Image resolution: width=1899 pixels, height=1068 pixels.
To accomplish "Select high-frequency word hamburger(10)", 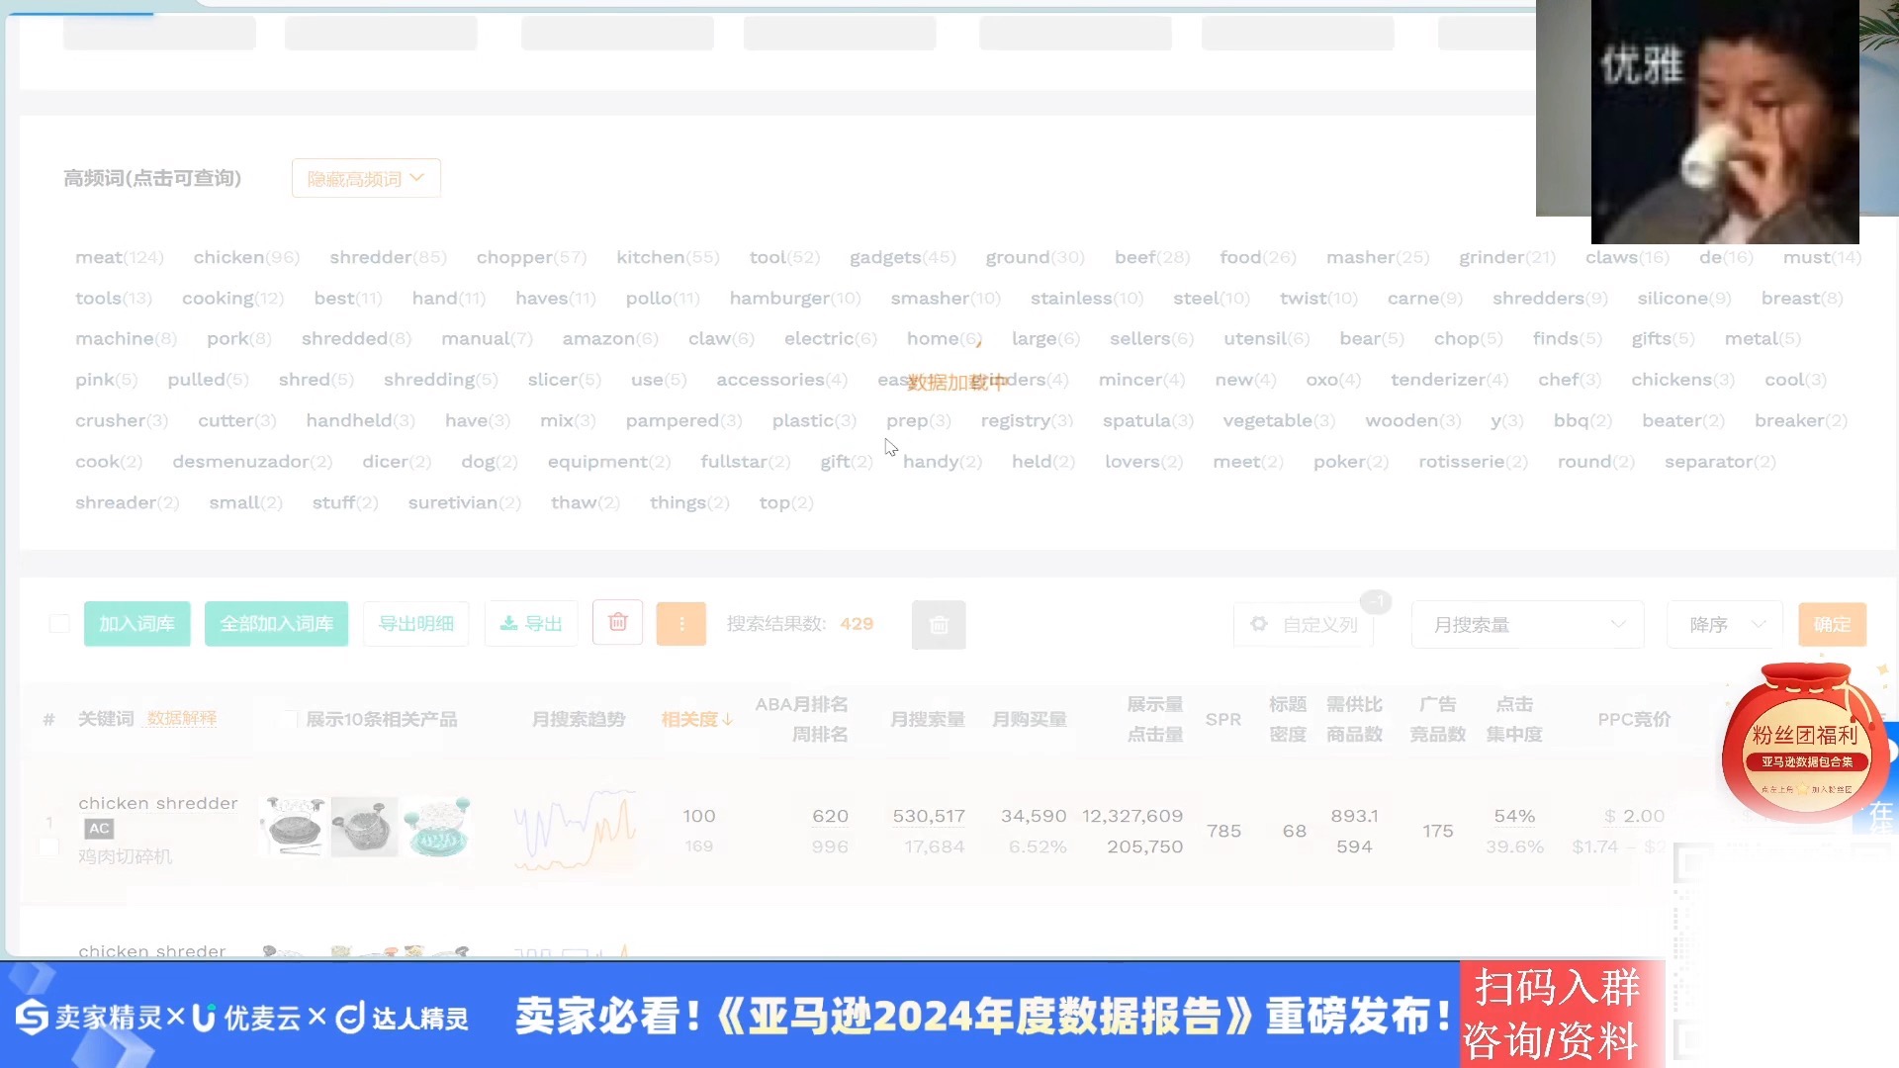I will coord(795,298).
